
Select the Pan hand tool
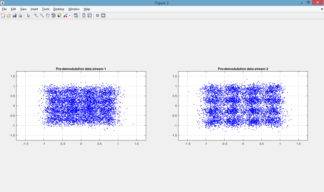coord(48,15)
